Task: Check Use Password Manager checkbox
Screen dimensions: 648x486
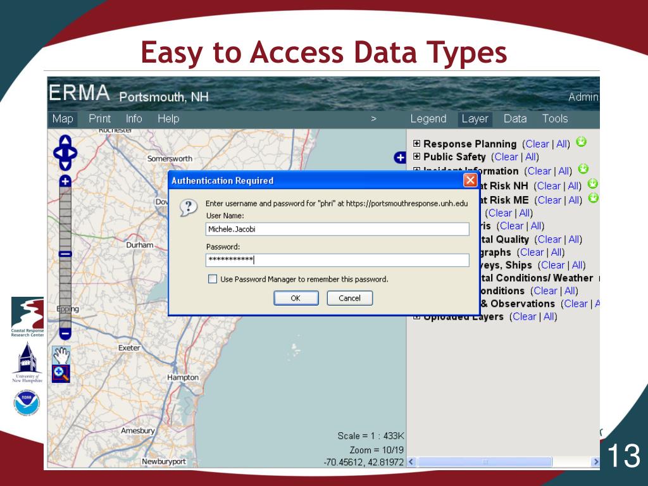Action: click(213, 279)
